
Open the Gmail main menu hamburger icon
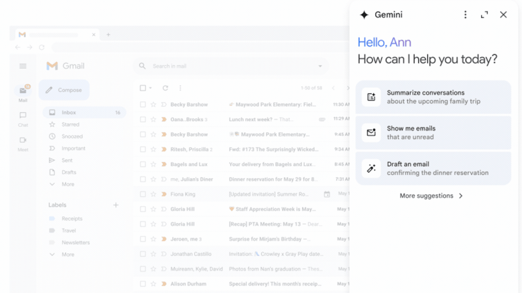[22, 66]
